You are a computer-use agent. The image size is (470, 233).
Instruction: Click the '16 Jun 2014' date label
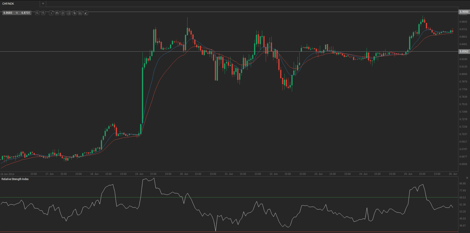point(7,174)
